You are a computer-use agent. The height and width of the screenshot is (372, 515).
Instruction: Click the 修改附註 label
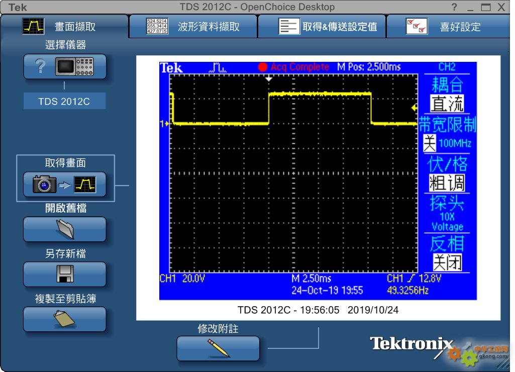pyautogui.click(x=218, y=329)
